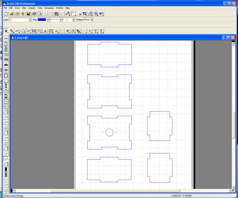Toggle the first OFF snap button

click(x=96, y=31)
